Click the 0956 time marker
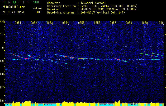 [97, 23]
